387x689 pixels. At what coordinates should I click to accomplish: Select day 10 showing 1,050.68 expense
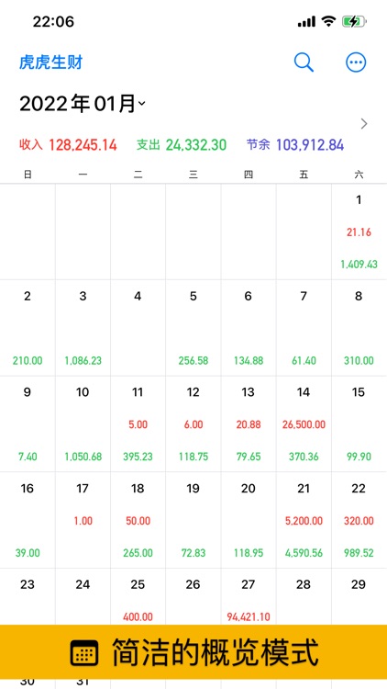tap(83, 424)
